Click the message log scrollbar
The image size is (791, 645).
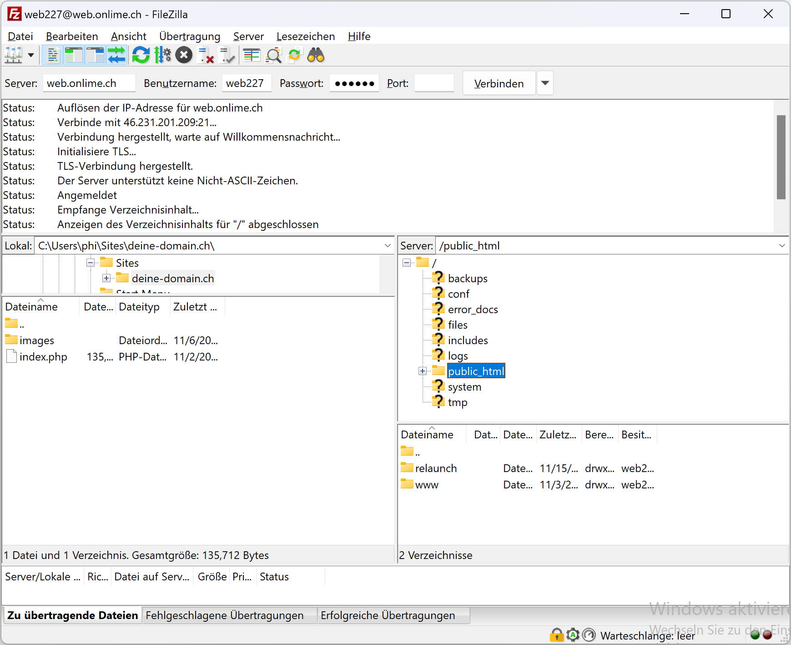(781, 157)
